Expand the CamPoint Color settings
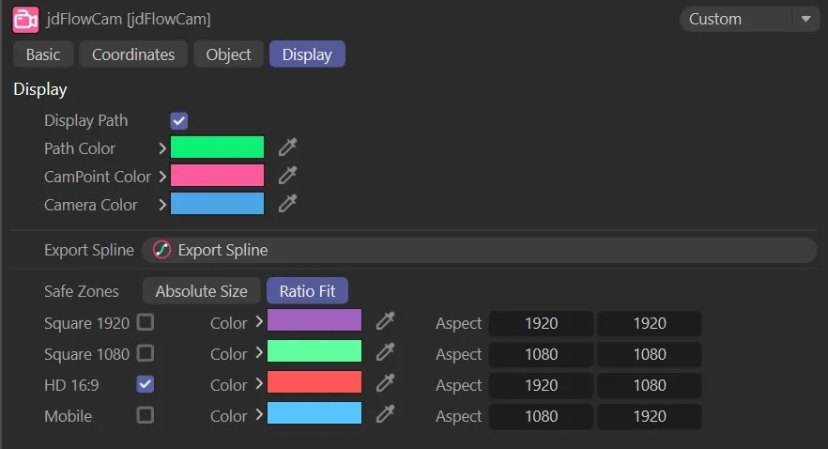 [x=162, y=177]
